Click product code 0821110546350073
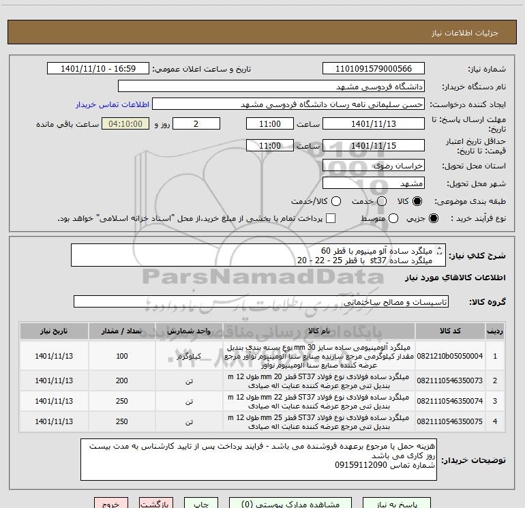 click(450, 380)
